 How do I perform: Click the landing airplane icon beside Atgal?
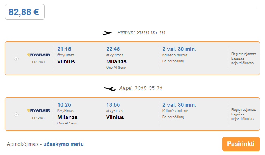click(110, 89)
